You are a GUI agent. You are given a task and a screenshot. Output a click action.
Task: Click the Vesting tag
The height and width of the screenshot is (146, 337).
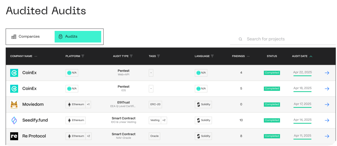click(155, 120)
